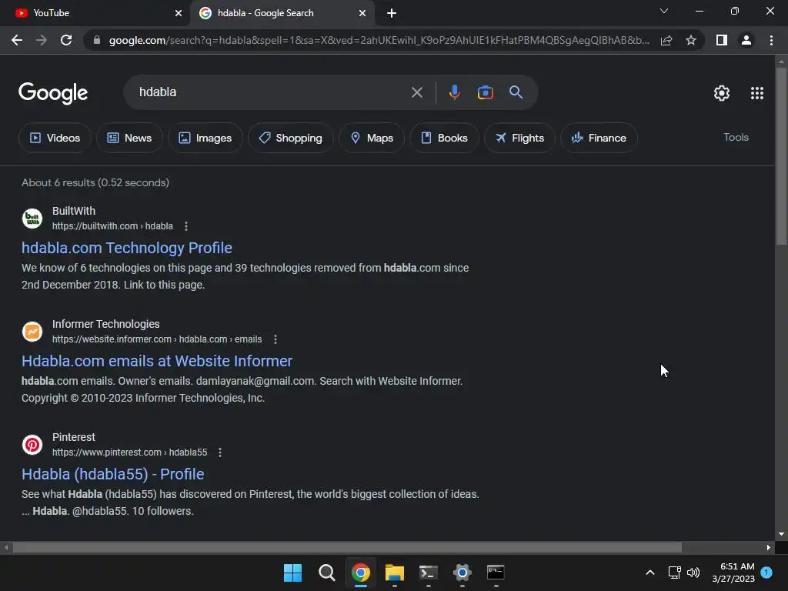
Task: Open Google quick settings gear
Action: coord(722,93)
